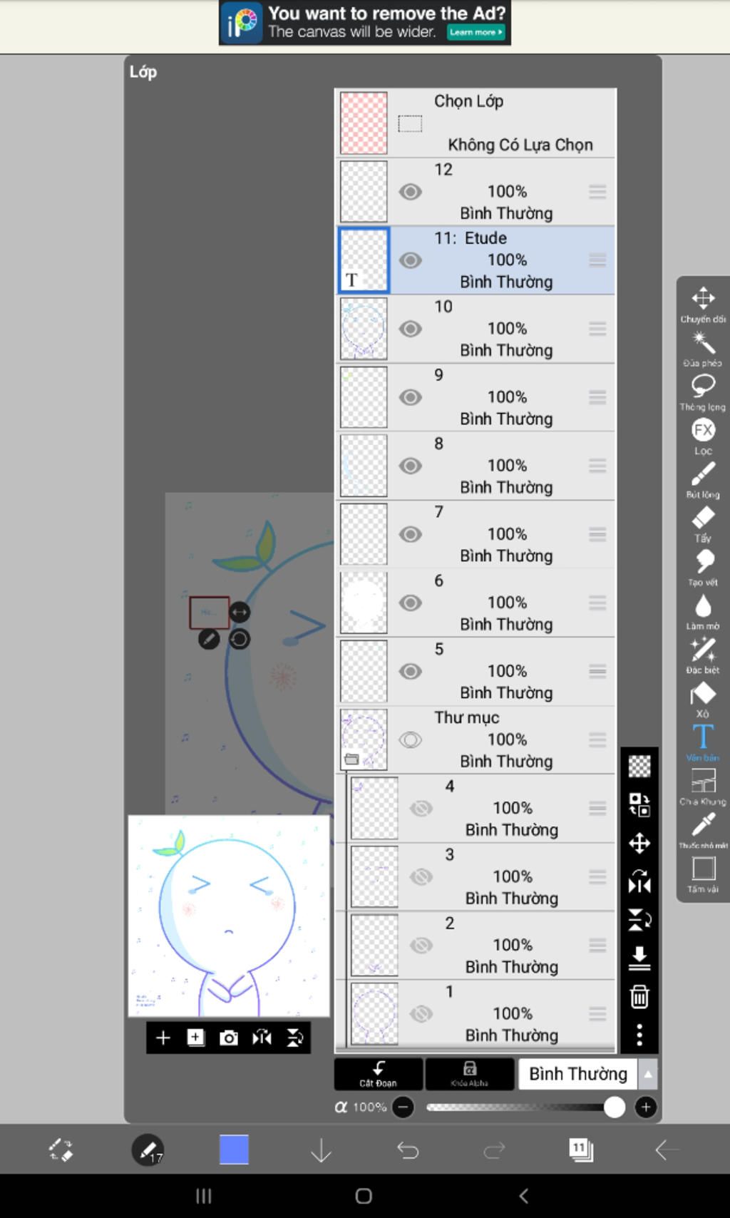
Task: Toggle brush-eraser swap icon in bottom bar
Action: pos(61,1150)
